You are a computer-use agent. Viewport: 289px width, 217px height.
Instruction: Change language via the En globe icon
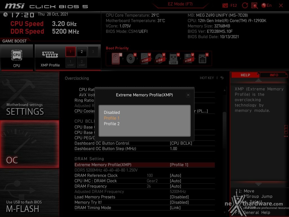coord(266,5)
